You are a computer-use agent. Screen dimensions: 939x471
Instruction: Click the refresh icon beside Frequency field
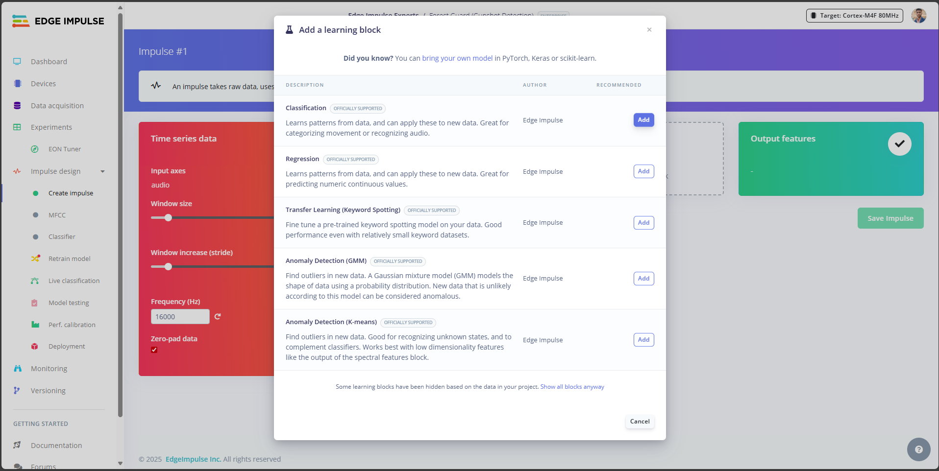(218, 316)
